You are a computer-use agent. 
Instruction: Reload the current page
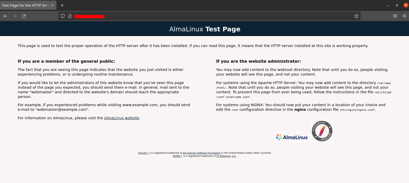[x=24, y=16]
